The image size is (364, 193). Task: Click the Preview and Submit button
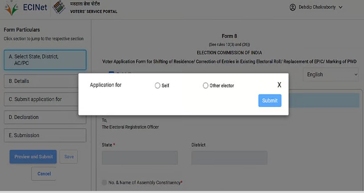point(33,157)
